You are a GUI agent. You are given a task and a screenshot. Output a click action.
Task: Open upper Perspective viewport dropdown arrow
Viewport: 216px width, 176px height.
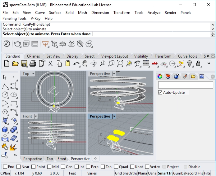tap(114, 74)
